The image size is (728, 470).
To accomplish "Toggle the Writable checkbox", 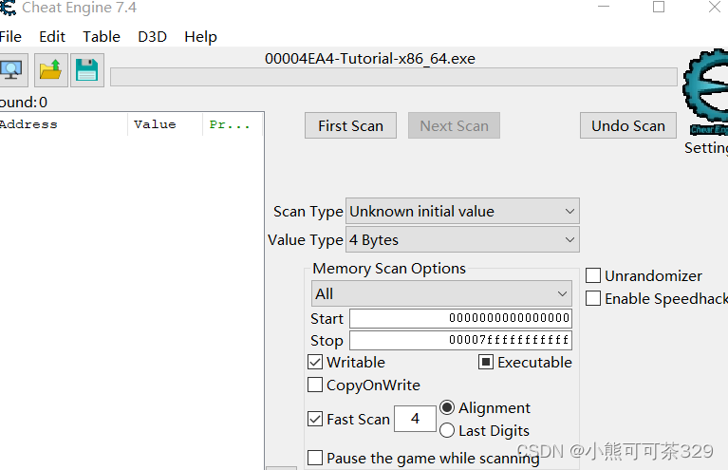I will 315,363.
